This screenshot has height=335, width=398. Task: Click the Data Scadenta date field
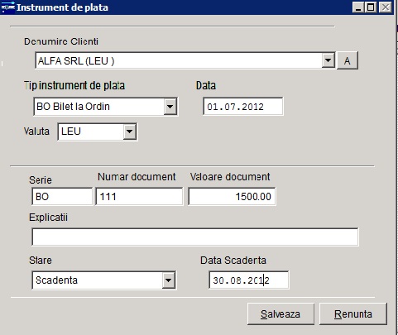click(249, 280)
